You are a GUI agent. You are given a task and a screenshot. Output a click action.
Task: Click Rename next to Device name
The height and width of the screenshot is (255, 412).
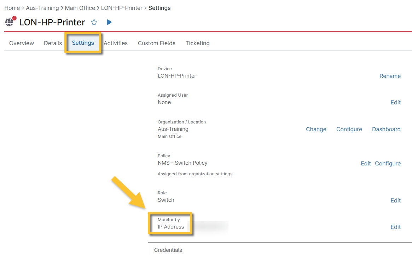(x=390, y=76)
